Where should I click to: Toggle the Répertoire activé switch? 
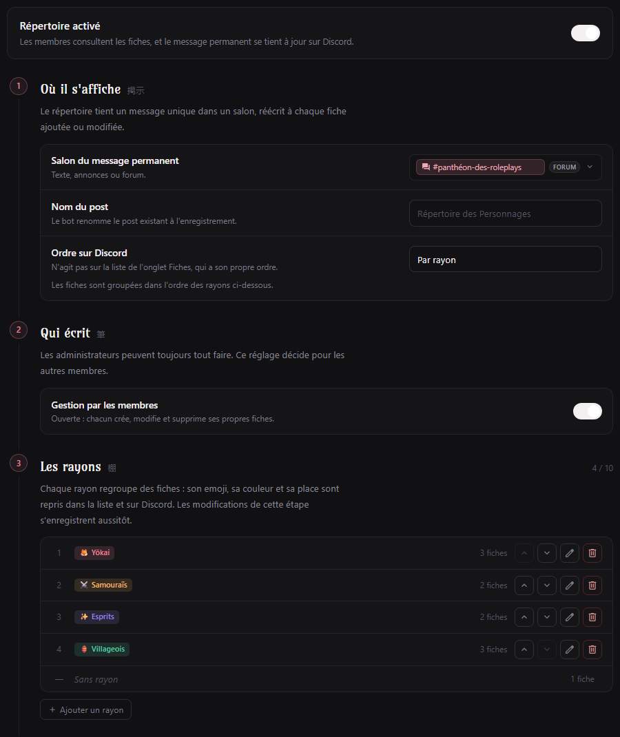[586, 33]
